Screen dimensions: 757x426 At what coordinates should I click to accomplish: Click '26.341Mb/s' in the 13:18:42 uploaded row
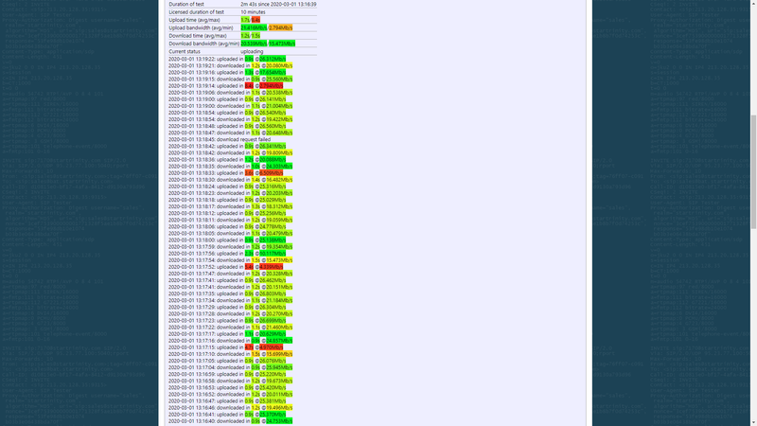273,147
